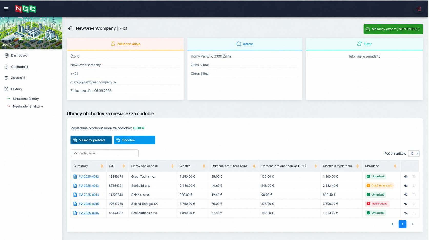The height and width of the screenshot is (240, 429).
Task: Sort by Názov spoločnosti column arrows
Action: tap(172, 166)
